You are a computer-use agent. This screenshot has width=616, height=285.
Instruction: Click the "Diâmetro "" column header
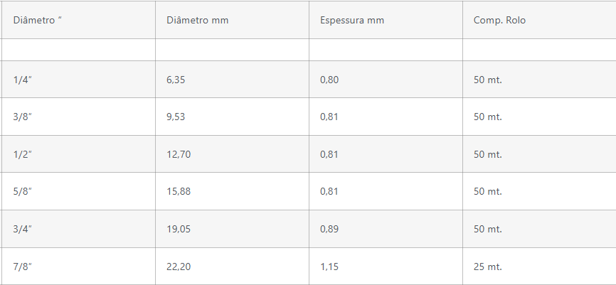(x=38, y=21)
